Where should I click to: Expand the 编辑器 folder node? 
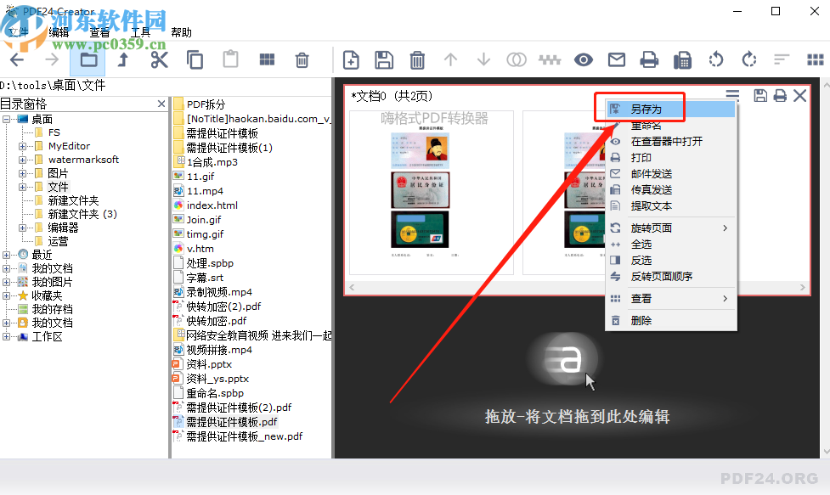pos(22,228)
